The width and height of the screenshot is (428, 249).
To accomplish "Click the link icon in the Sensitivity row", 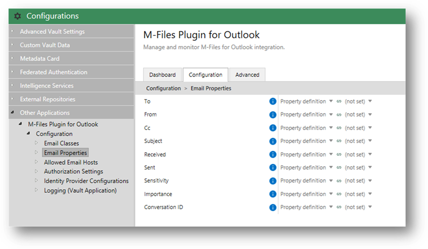I will coord(339,181).
